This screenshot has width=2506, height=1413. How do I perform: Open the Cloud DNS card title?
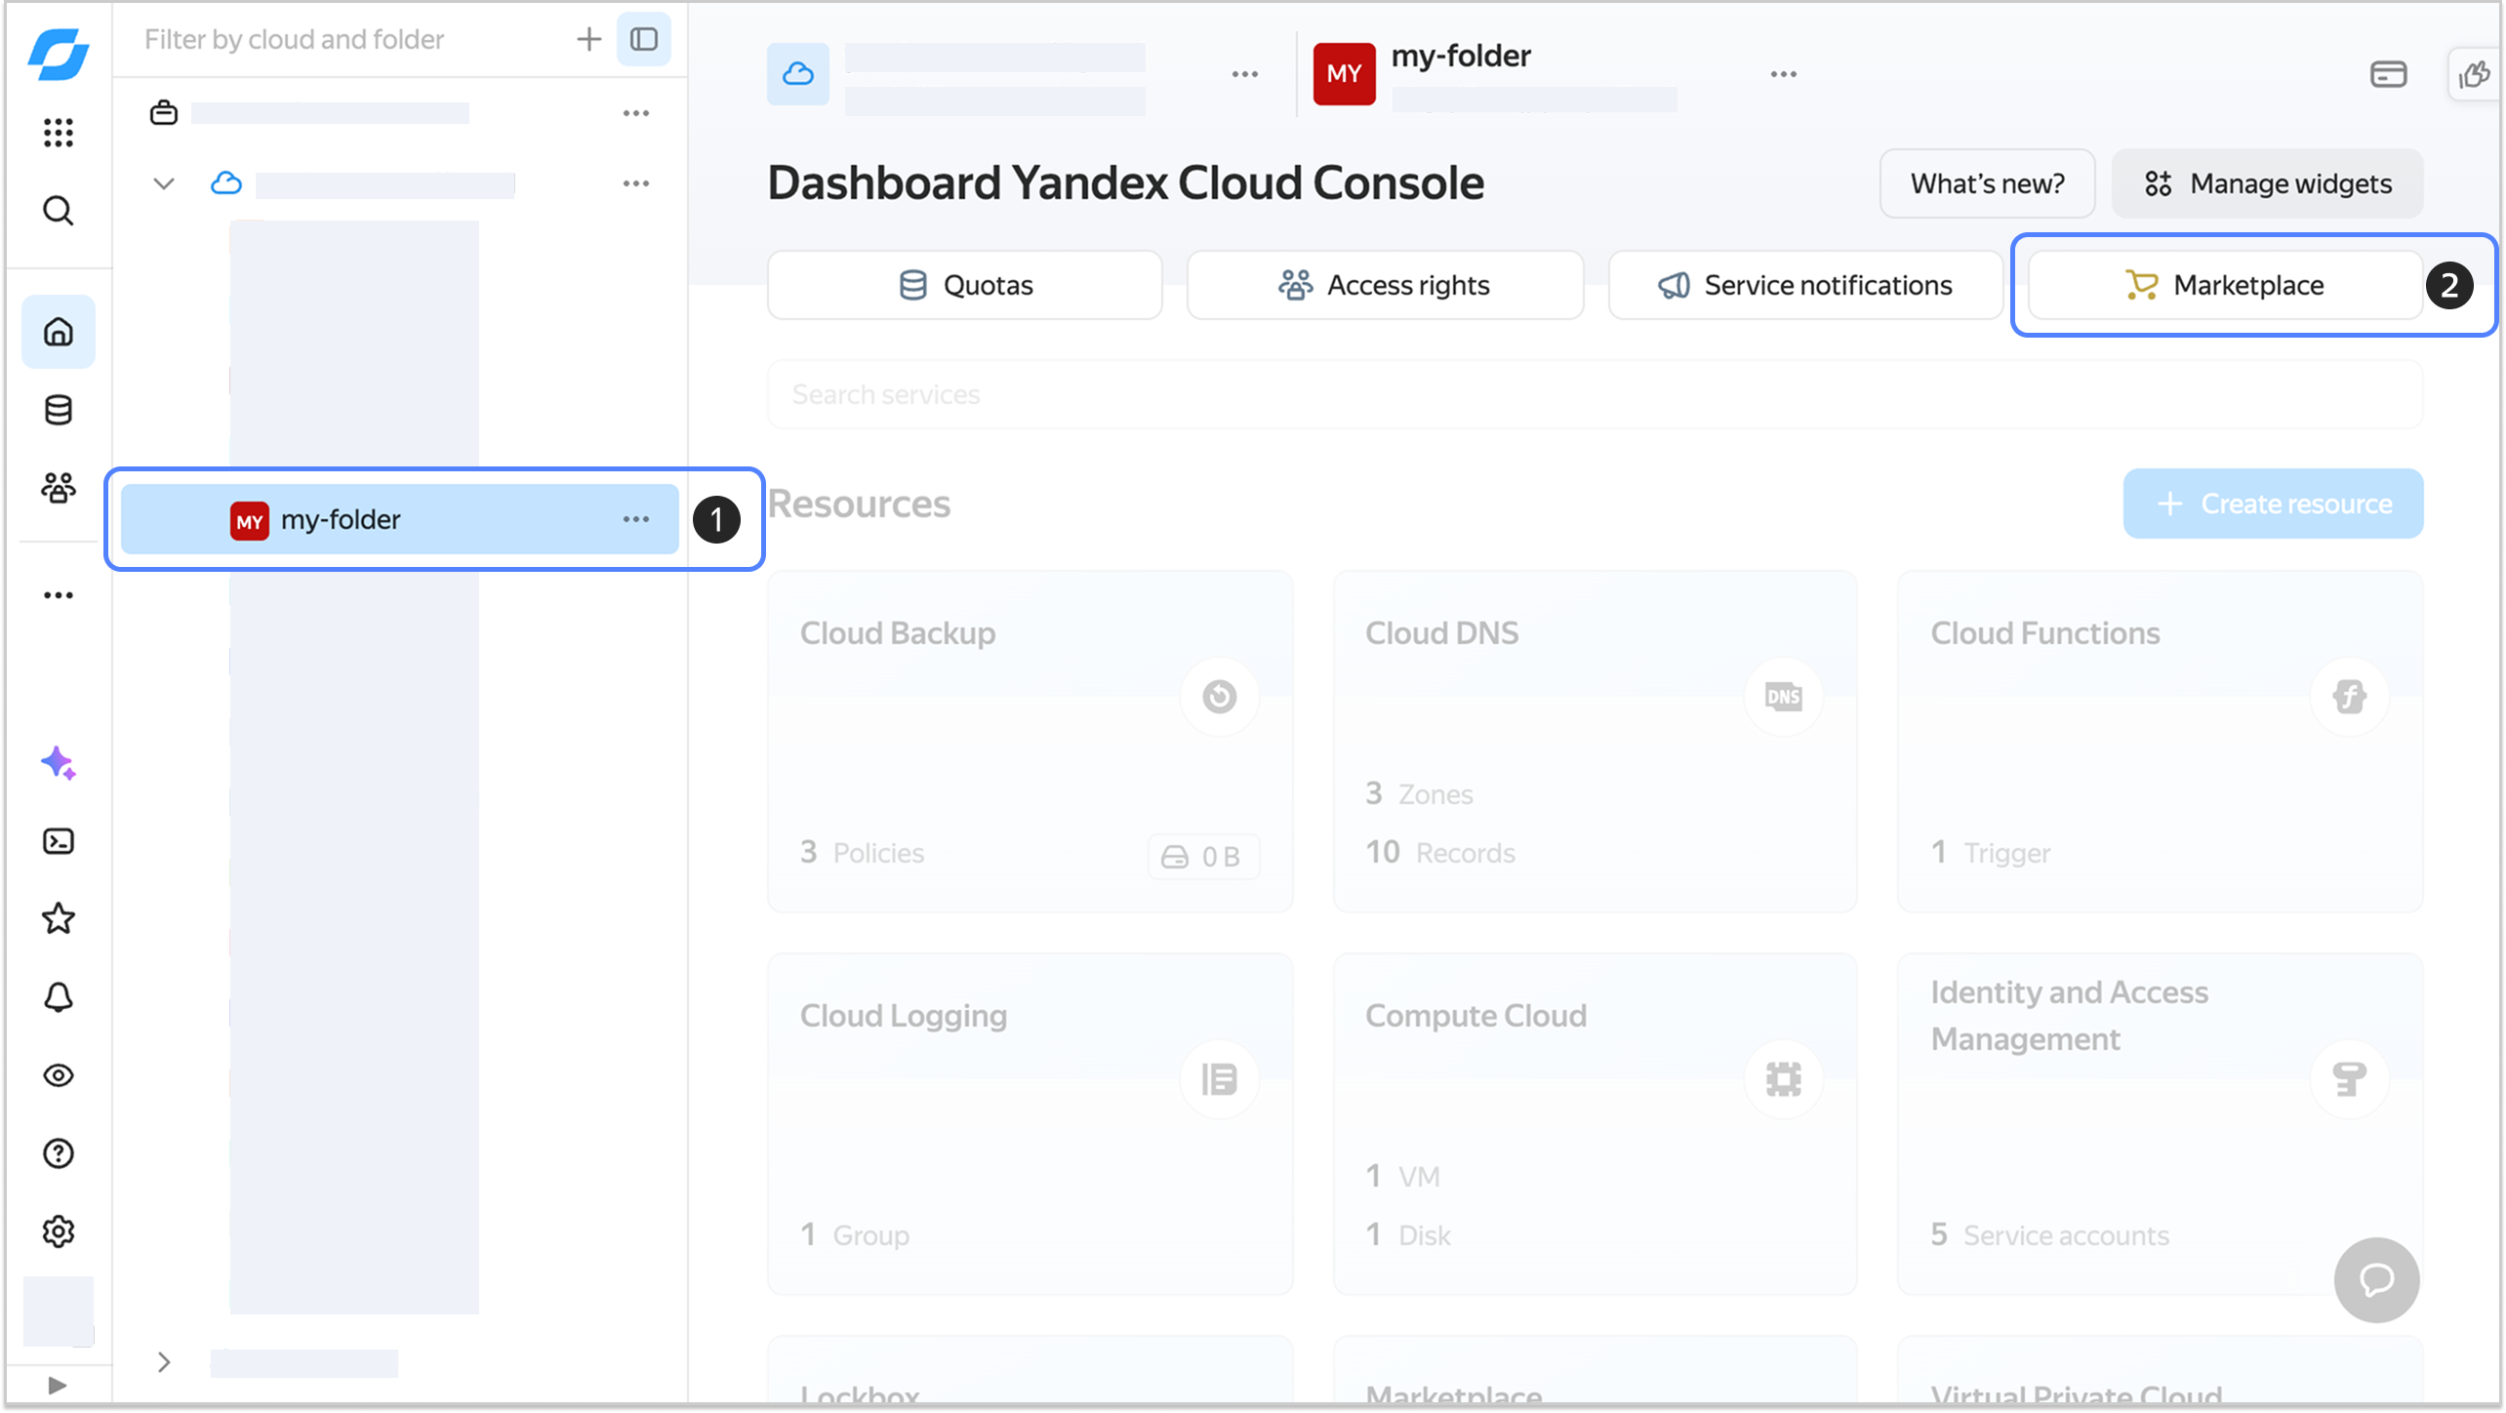[1441, 633]
